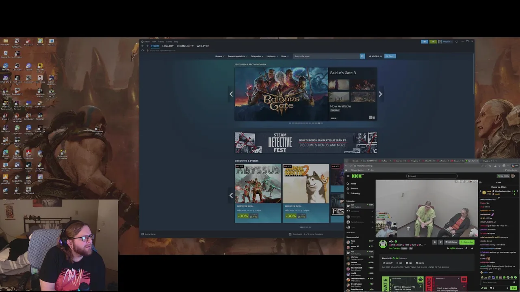The height and width of the screenshot is (292, 520).
Task: Open the Kick hamburger menu
Action: click(348, 176)
